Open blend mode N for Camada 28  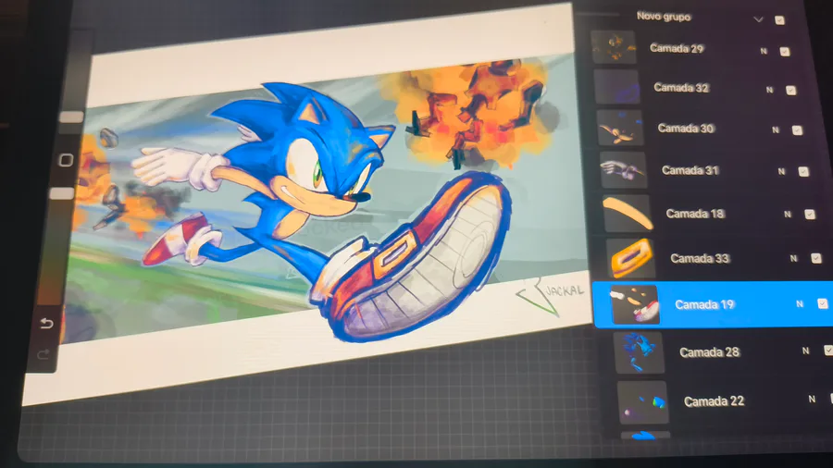[805, 351]
